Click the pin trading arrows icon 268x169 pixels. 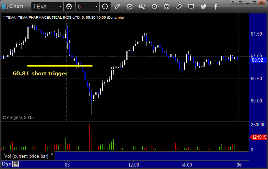click(179, 7)
